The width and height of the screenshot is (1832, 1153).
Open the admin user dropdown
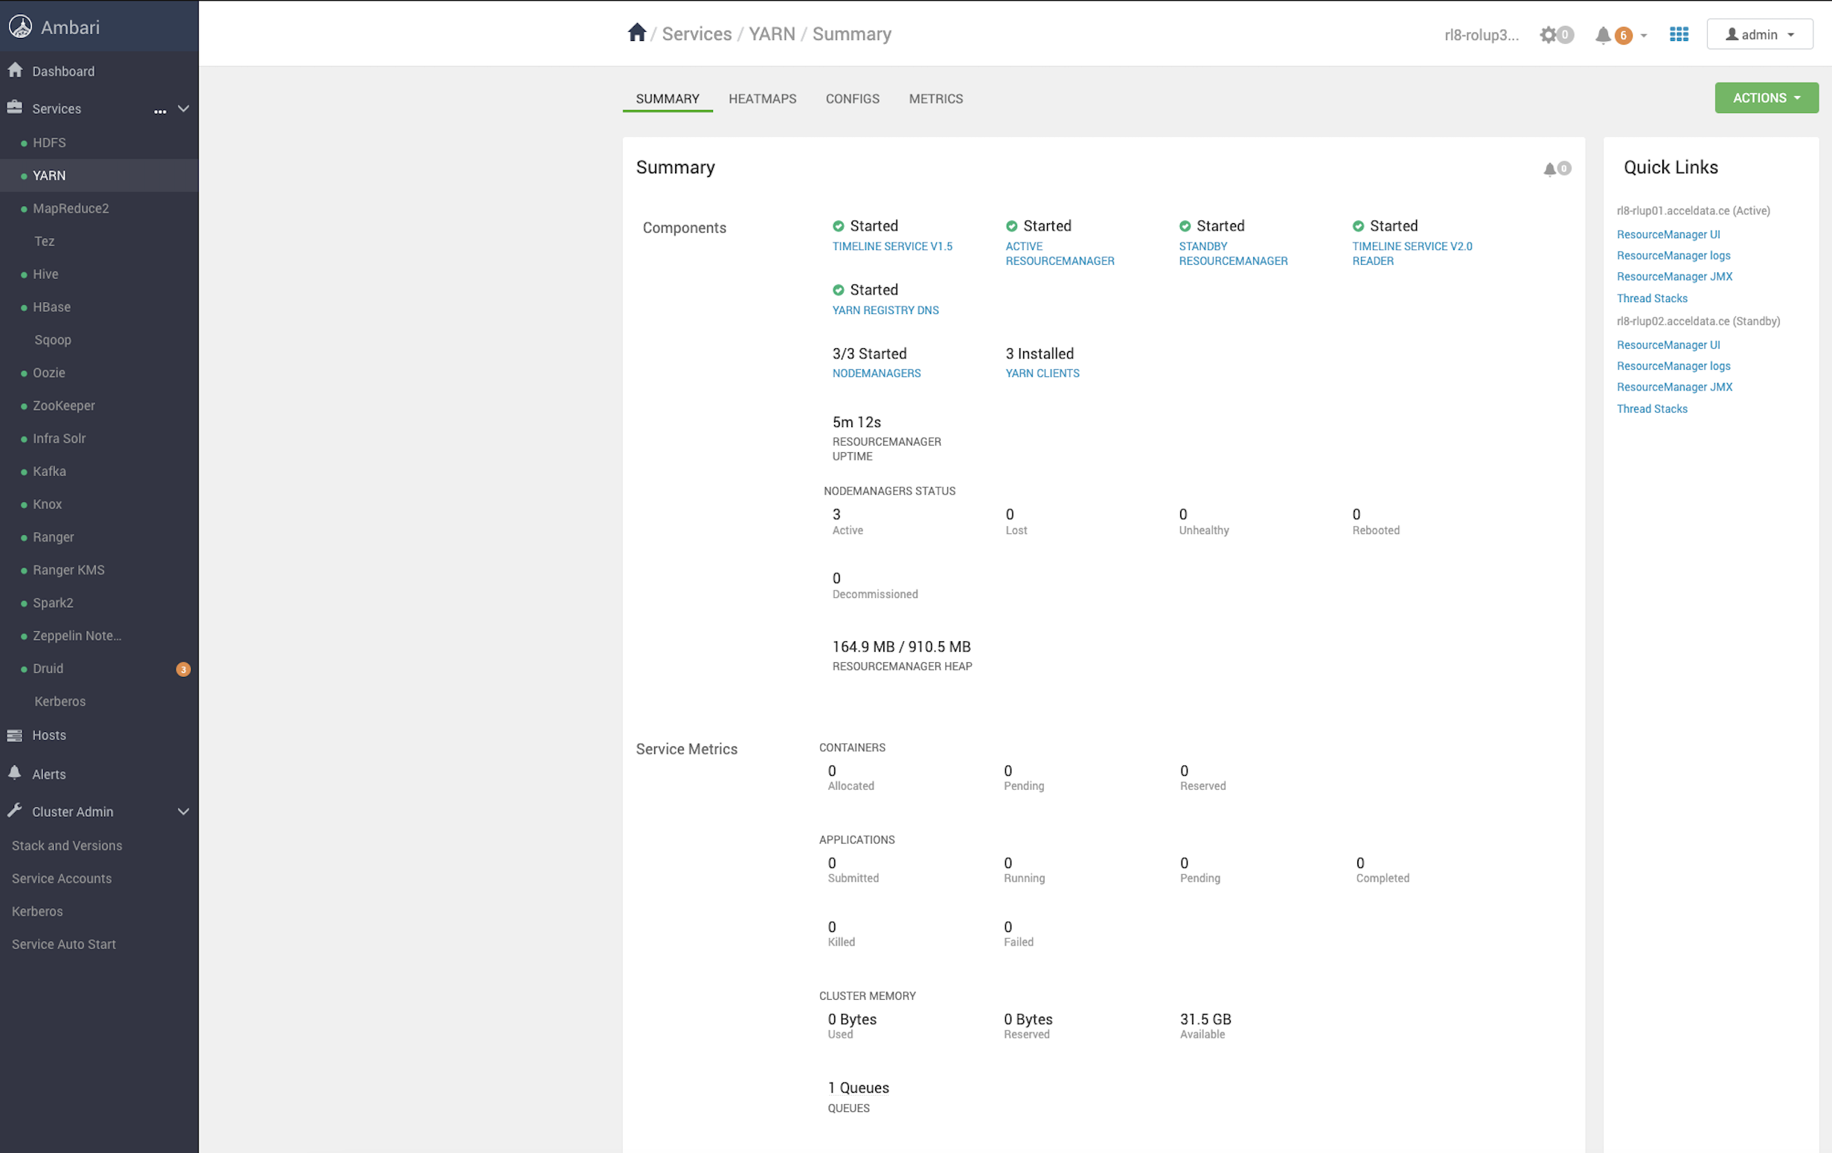(1760, 34)
